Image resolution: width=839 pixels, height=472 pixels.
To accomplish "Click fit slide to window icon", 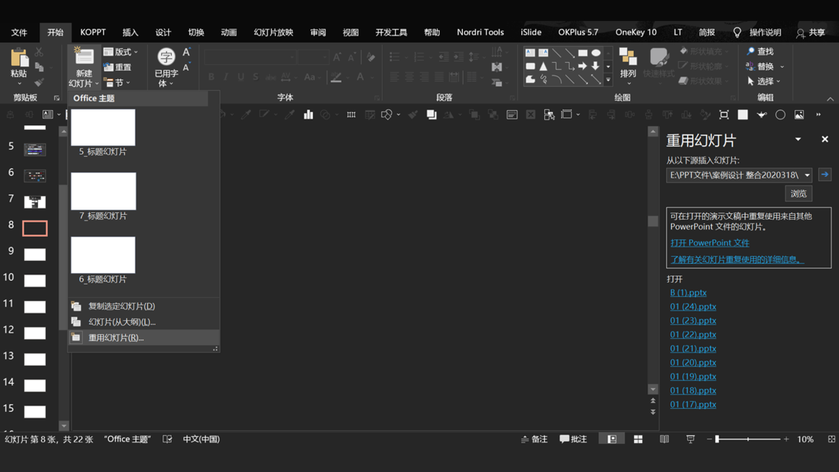I will (x=832, y=440).
